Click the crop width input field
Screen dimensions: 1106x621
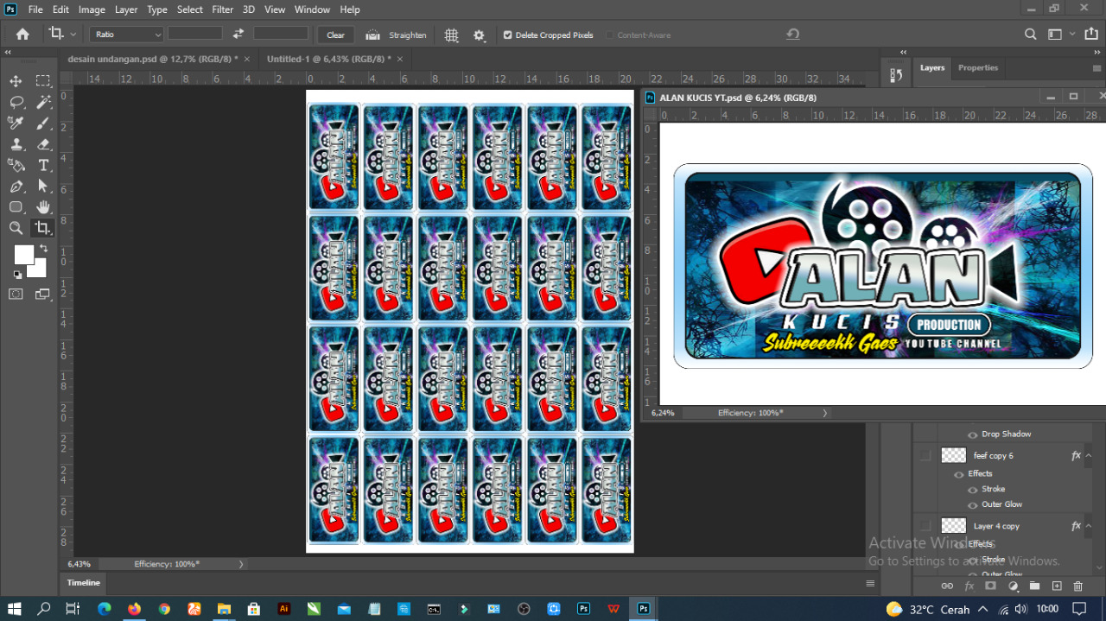[194, 34]
